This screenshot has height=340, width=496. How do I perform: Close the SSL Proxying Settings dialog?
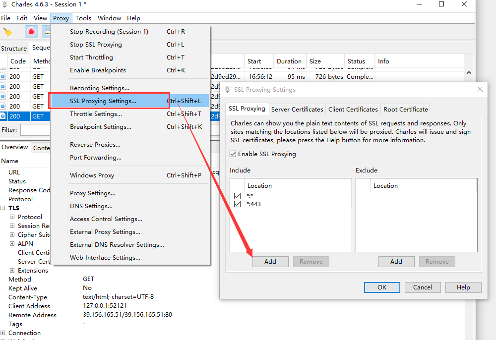pyautogui.click(x=480, y=90)
